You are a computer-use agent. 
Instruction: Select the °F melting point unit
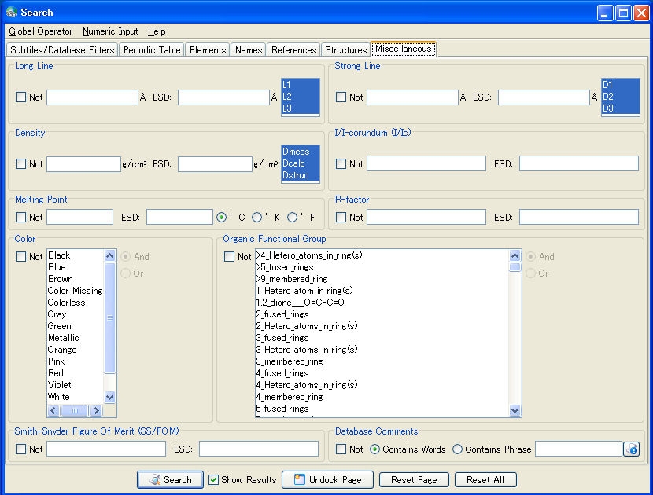click(x=293, y=217)
